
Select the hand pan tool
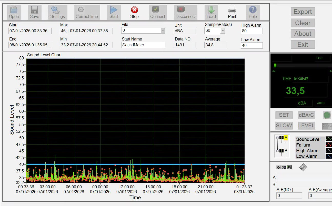click(x=289, y=167)
